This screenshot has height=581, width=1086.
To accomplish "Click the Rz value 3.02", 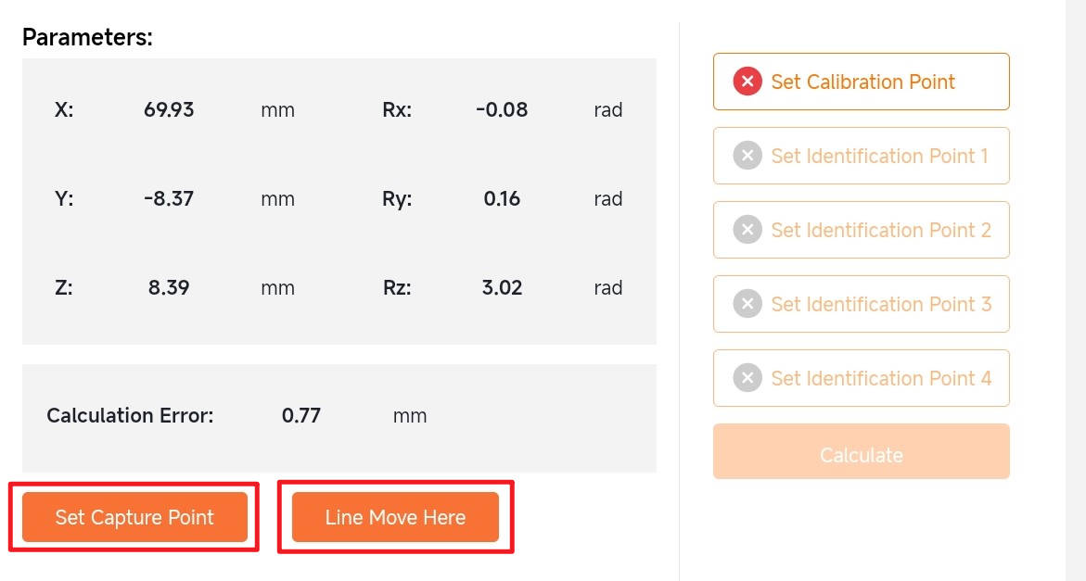I will [x=502, y=288].
